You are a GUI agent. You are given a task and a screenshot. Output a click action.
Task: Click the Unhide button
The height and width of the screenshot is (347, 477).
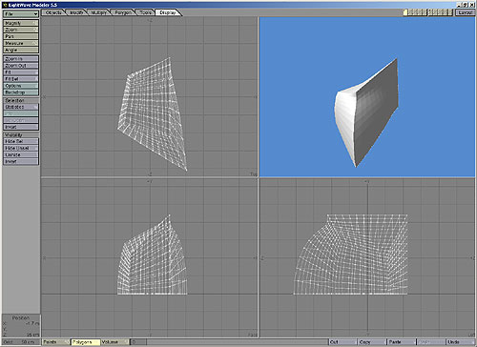pos(21,154)
